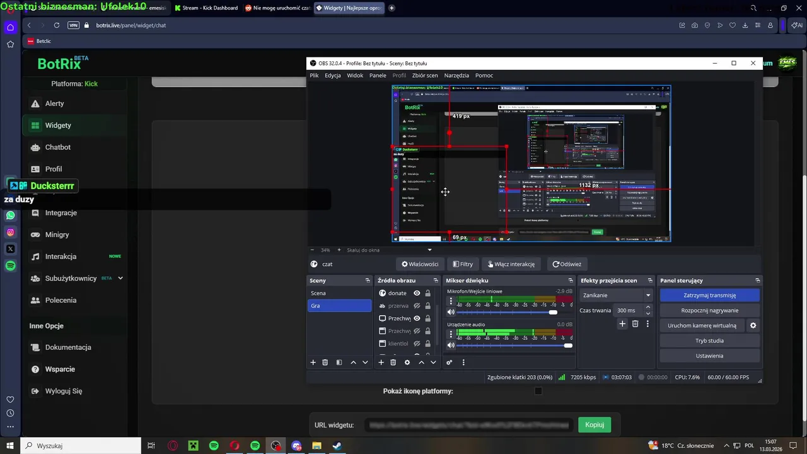Show the przerwa source eye icon
807x454 pixels.
point(417,306)
